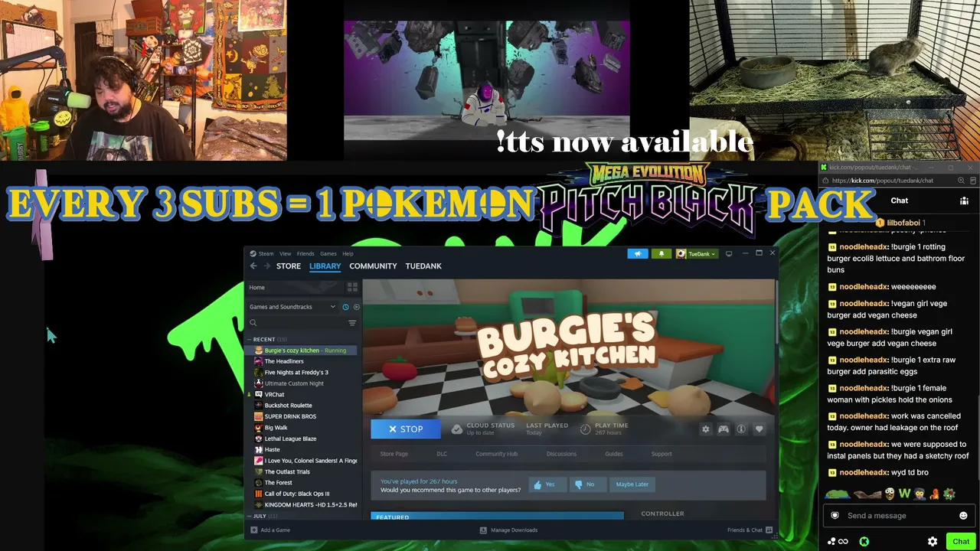
Task: Switch to COMMUNITY tab
Action: pos(373,266)
